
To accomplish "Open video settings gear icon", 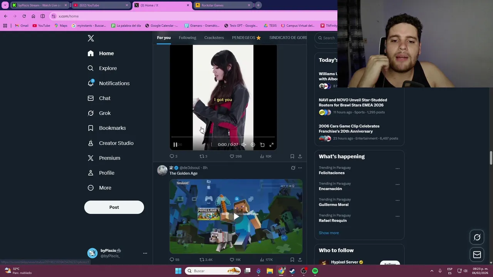I will (253, 145).
